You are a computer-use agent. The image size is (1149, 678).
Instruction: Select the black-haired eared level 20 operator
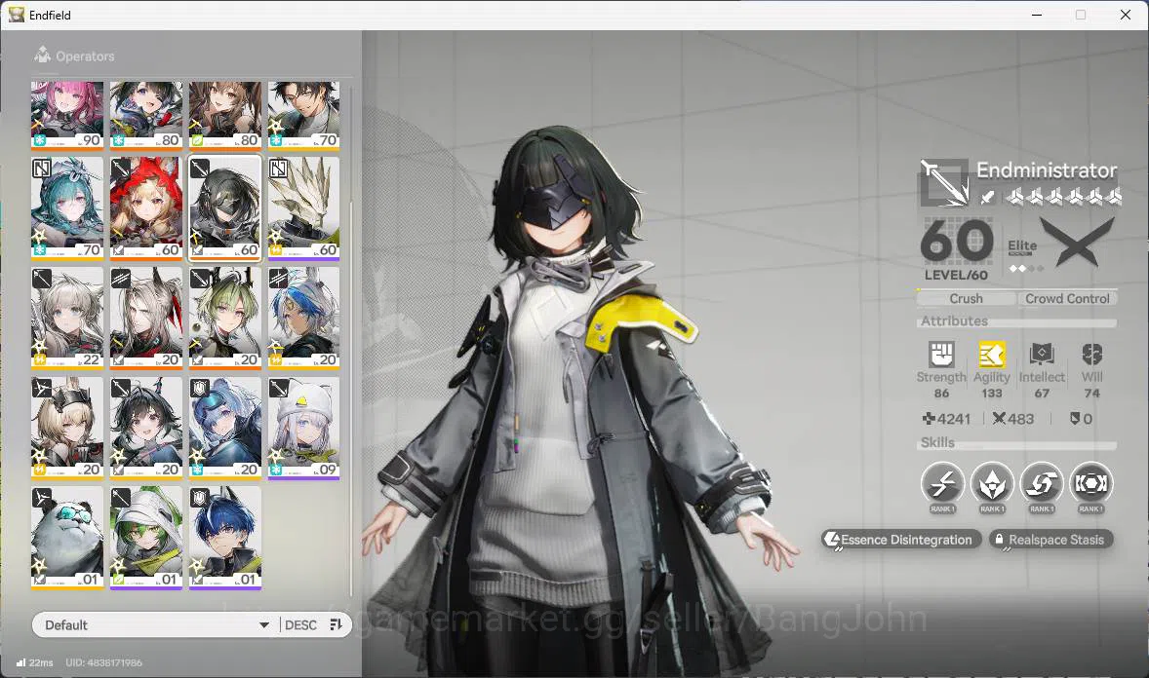[146, 428]
